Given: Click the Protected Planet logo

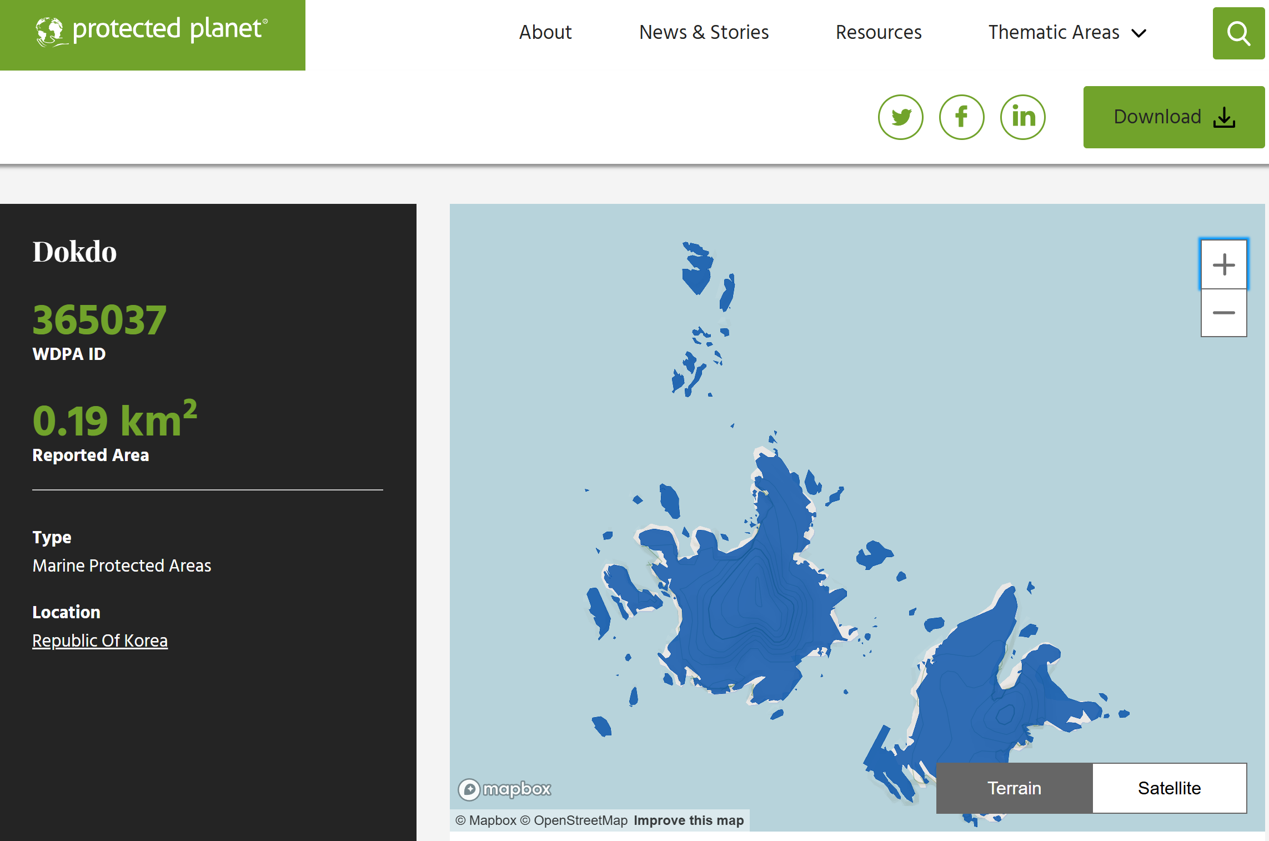Looking at the screenshot, I should [x=152, y=31].
